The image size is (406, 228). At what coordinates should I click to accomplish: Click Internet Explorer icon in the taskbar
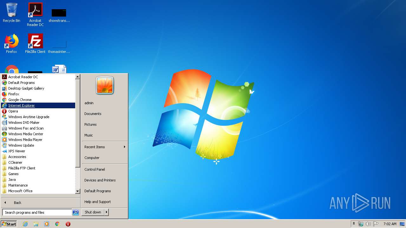[25, 224]
